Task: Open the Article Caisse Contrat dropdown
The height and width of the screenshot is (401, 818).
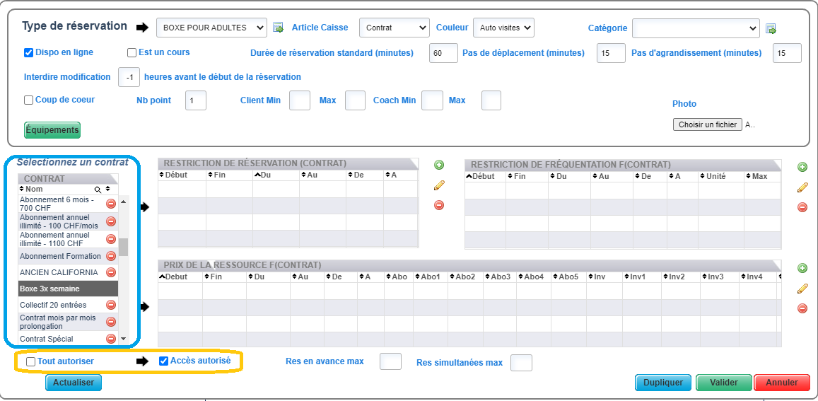Action: pos(394,28)
